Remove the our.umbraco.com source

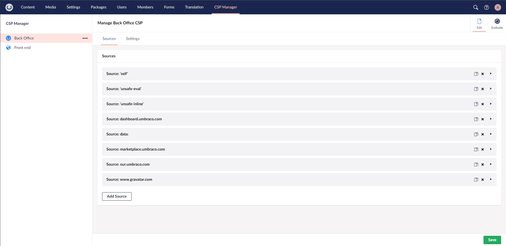(x=483, y=165)
